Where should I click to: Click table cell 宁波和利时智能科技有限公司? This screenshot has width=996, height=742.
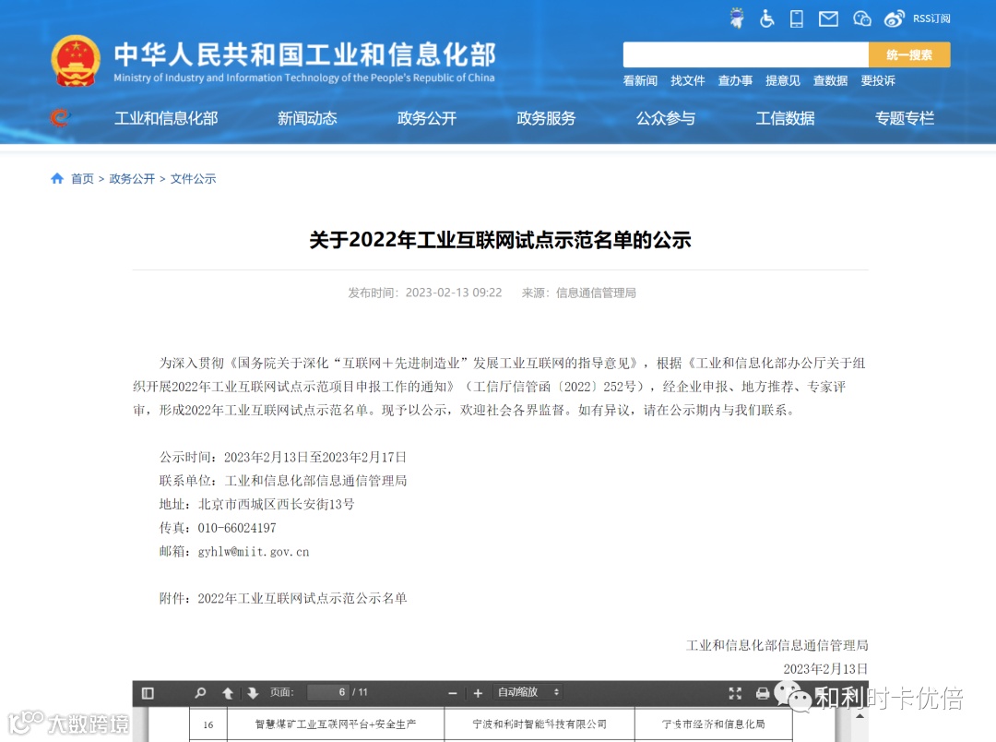coord(539,724)
